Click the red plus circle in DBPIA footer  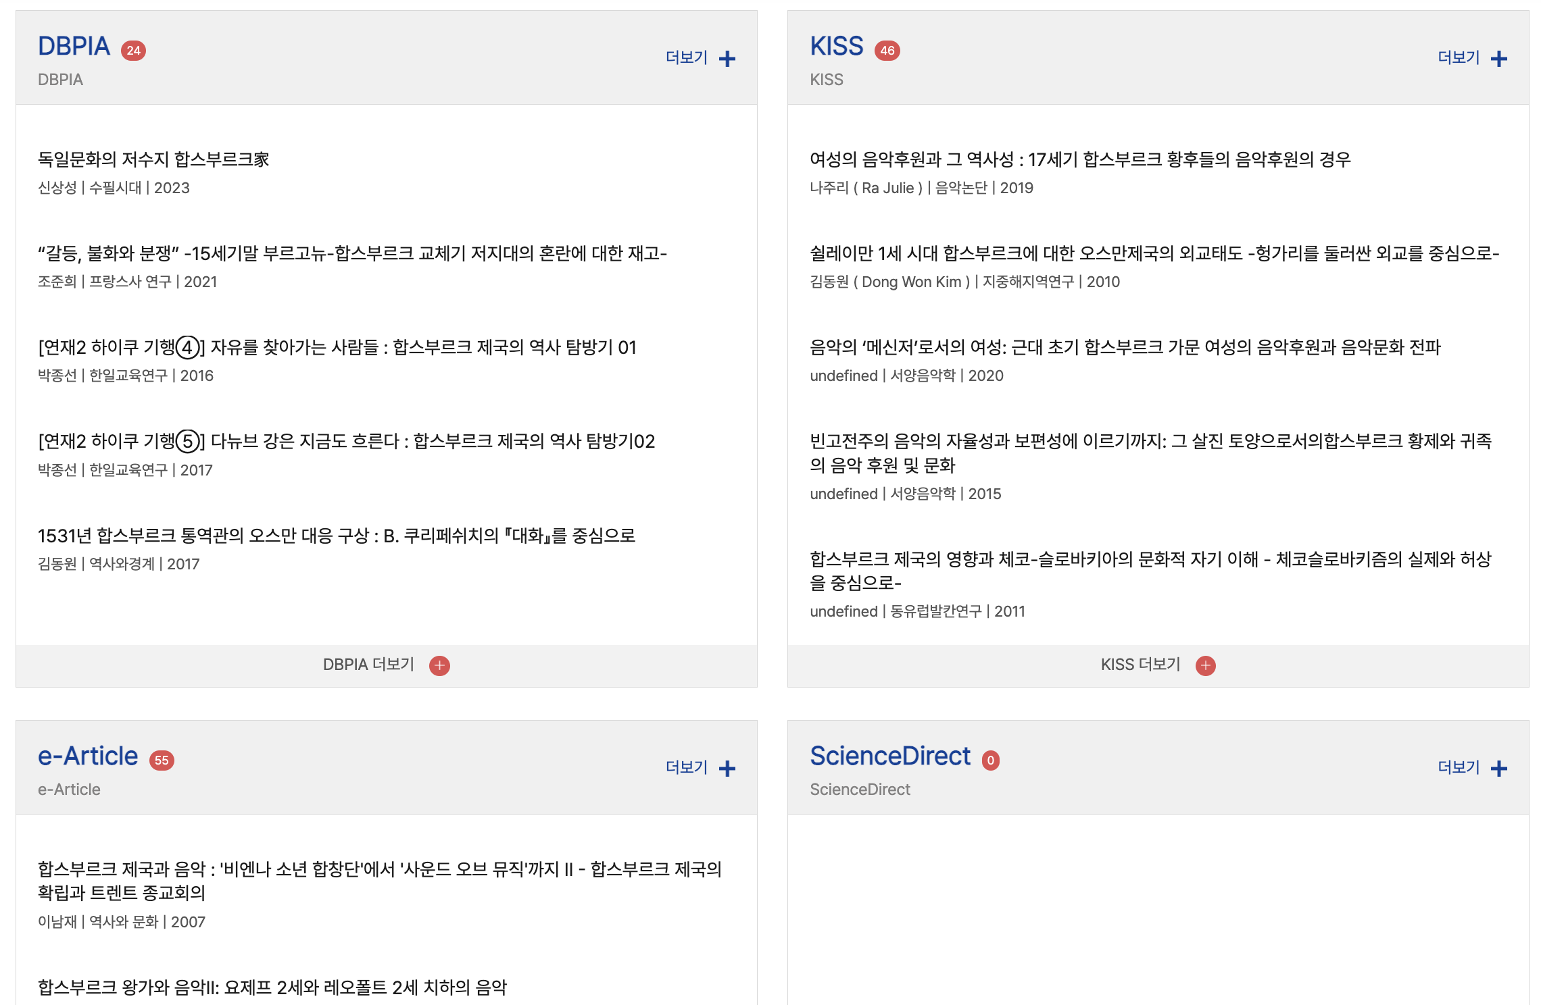439,665
